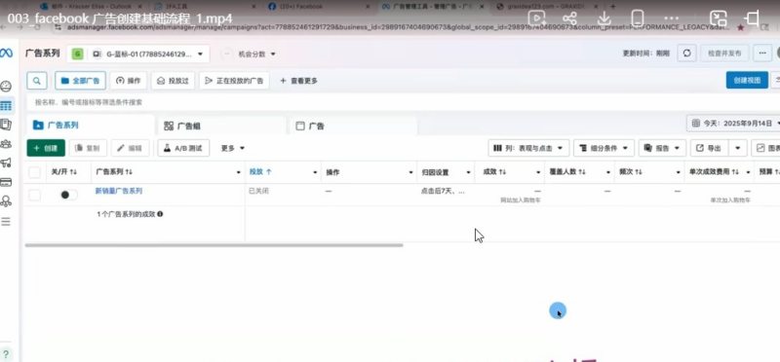The image size is (780, 362).
Task: Refresh data with the circular arrows button
Action: (x=686, y=54)
